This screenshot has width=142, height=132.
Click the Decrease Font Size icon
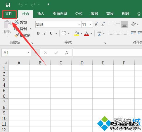click(x=103, y=24)
